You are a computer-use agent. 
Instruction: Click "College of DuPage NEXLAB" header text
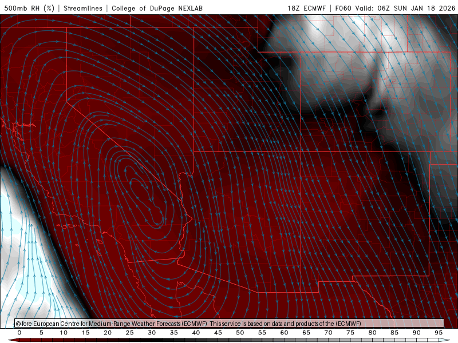(x=157, y=8)
